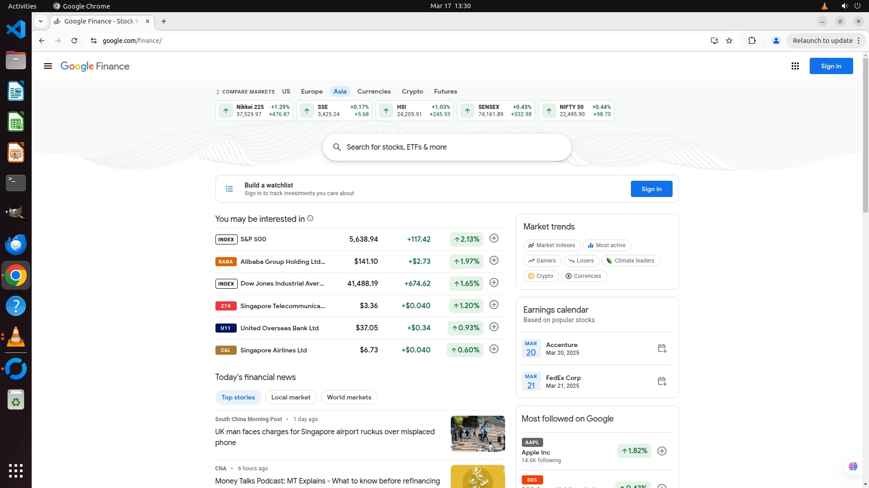Add Alibaba Group to watchlist

[494, 261]
